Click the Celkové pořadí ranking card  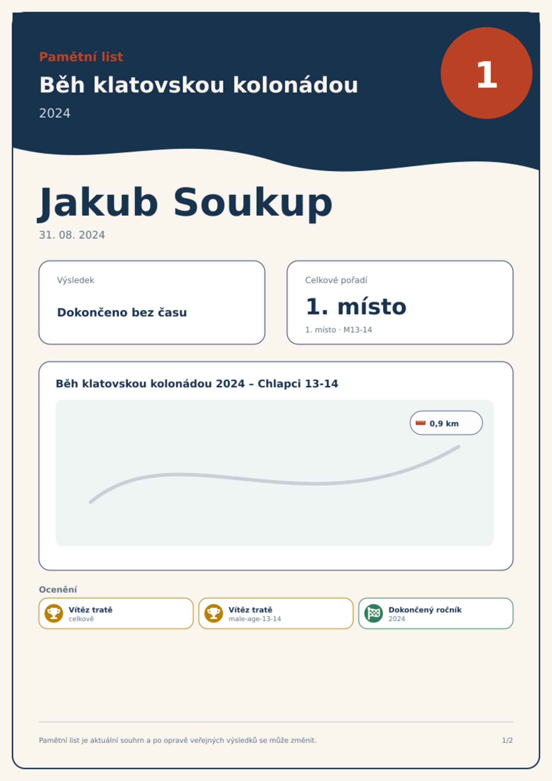(400, 303)
